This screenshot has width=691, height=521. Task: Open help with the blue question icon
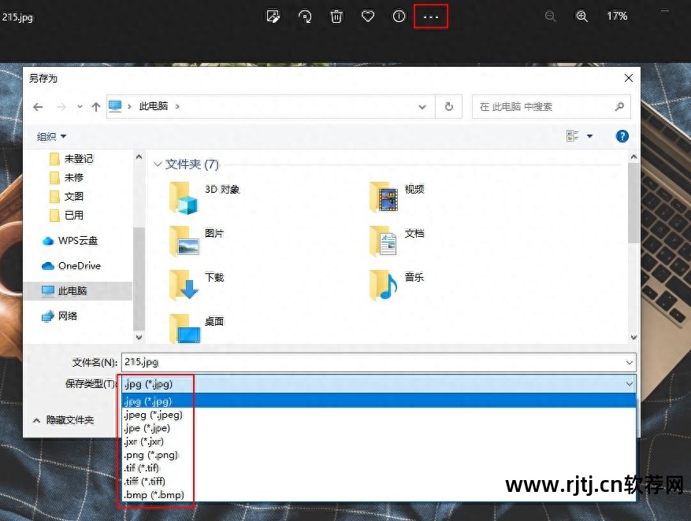coord(622,136)
